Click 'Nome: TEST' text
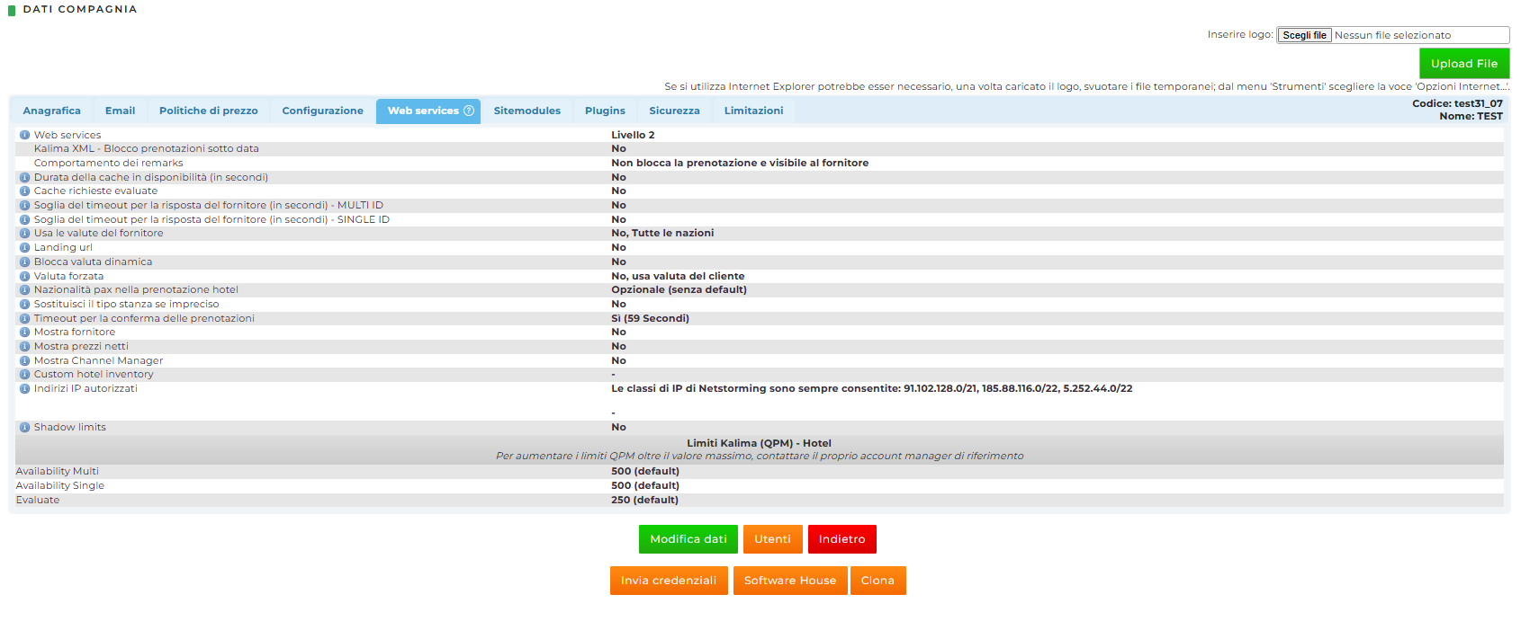The width and height of the screenshot is (1521, 621). [x=1471, y=116]
